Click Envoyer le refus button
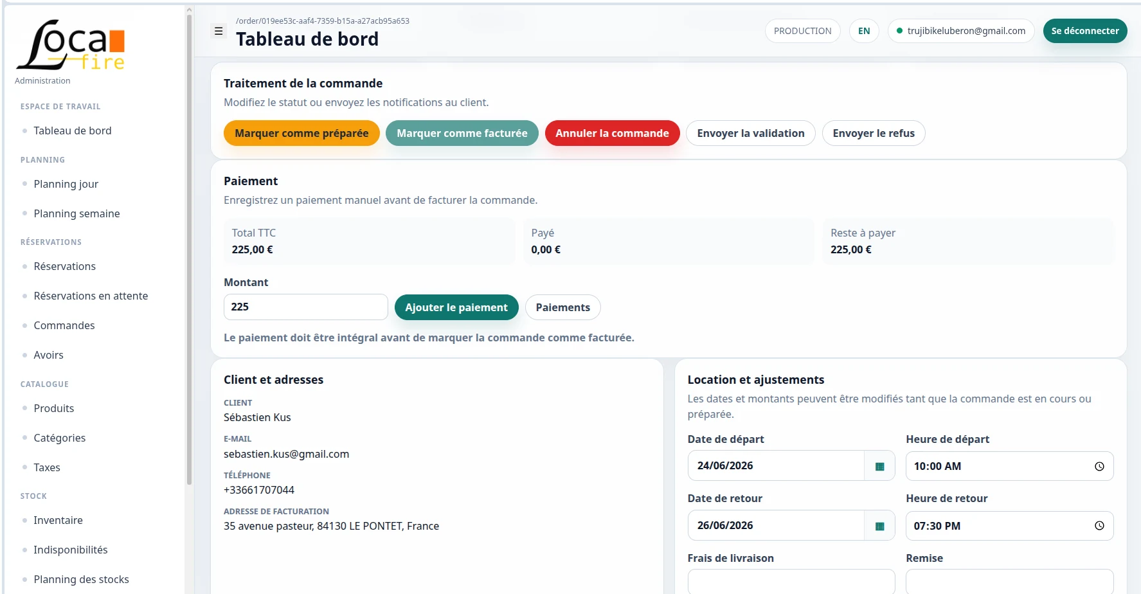 [874, 133]
